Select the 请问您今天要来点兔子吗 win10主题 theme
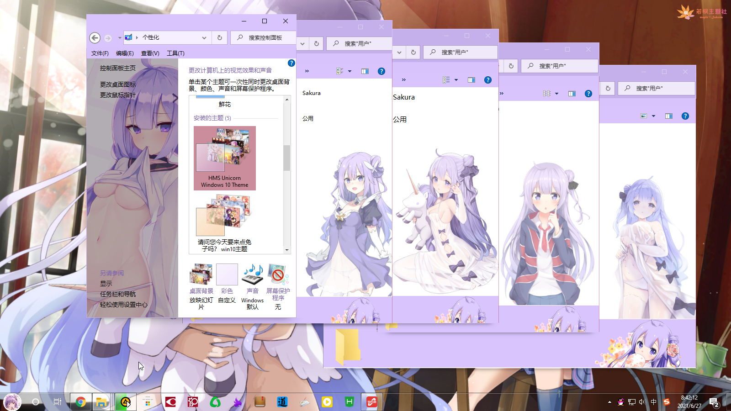The width and height of the screenshot is (731, 411). (224, 223)
